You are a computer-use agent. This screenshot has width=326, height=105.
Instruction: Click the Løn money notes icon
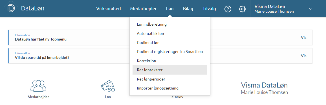coord(108,86)
